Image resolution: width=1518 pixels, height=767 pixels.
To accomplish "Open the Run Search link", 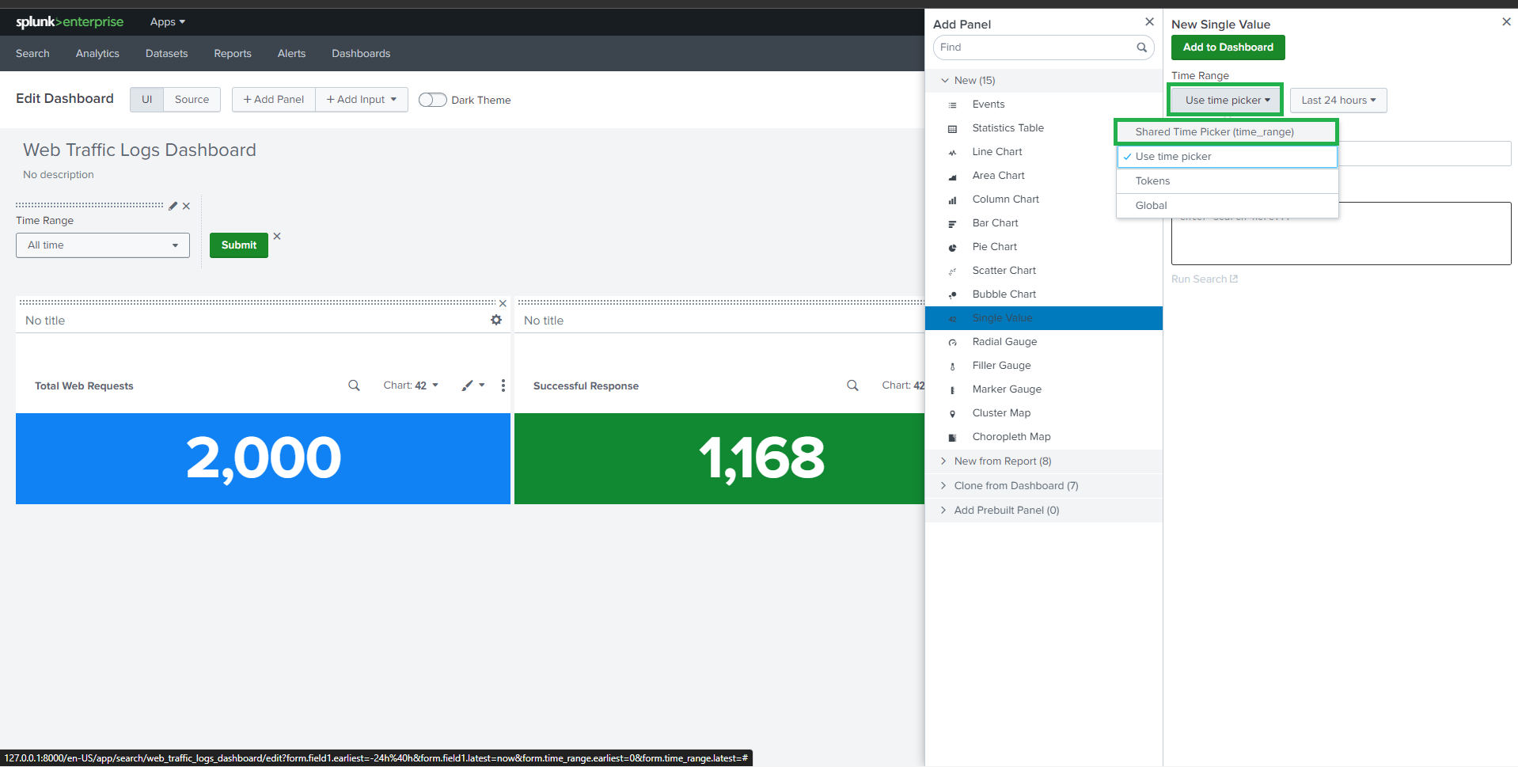I will [1205, 279].
